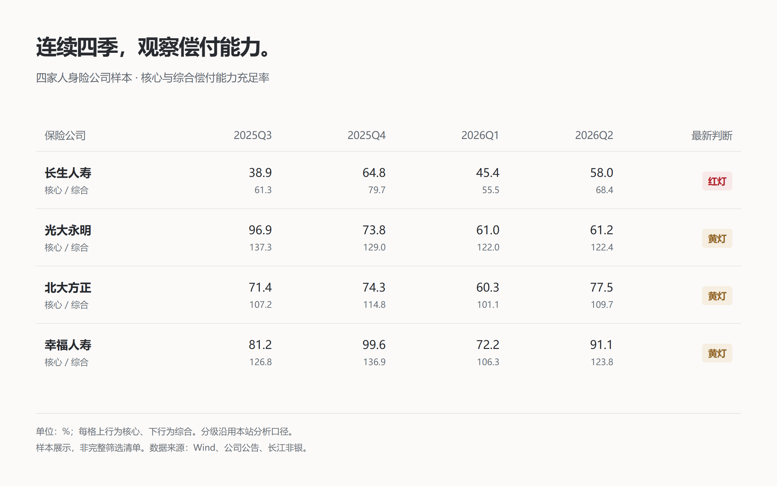Click the value 77.5 in 2026Q2
Image resolution: width=777 pixels, height=486 pixels.
[602, 287]
